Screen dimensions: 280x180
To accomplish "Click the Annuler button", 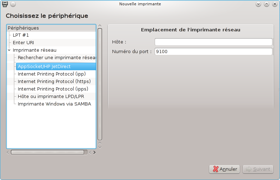I will [x=224, y=169].
